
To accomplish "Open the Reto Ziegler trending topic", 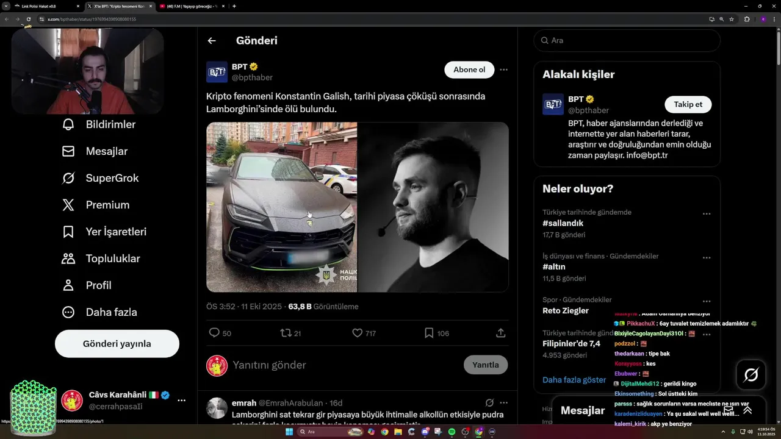I will (566, 311).
